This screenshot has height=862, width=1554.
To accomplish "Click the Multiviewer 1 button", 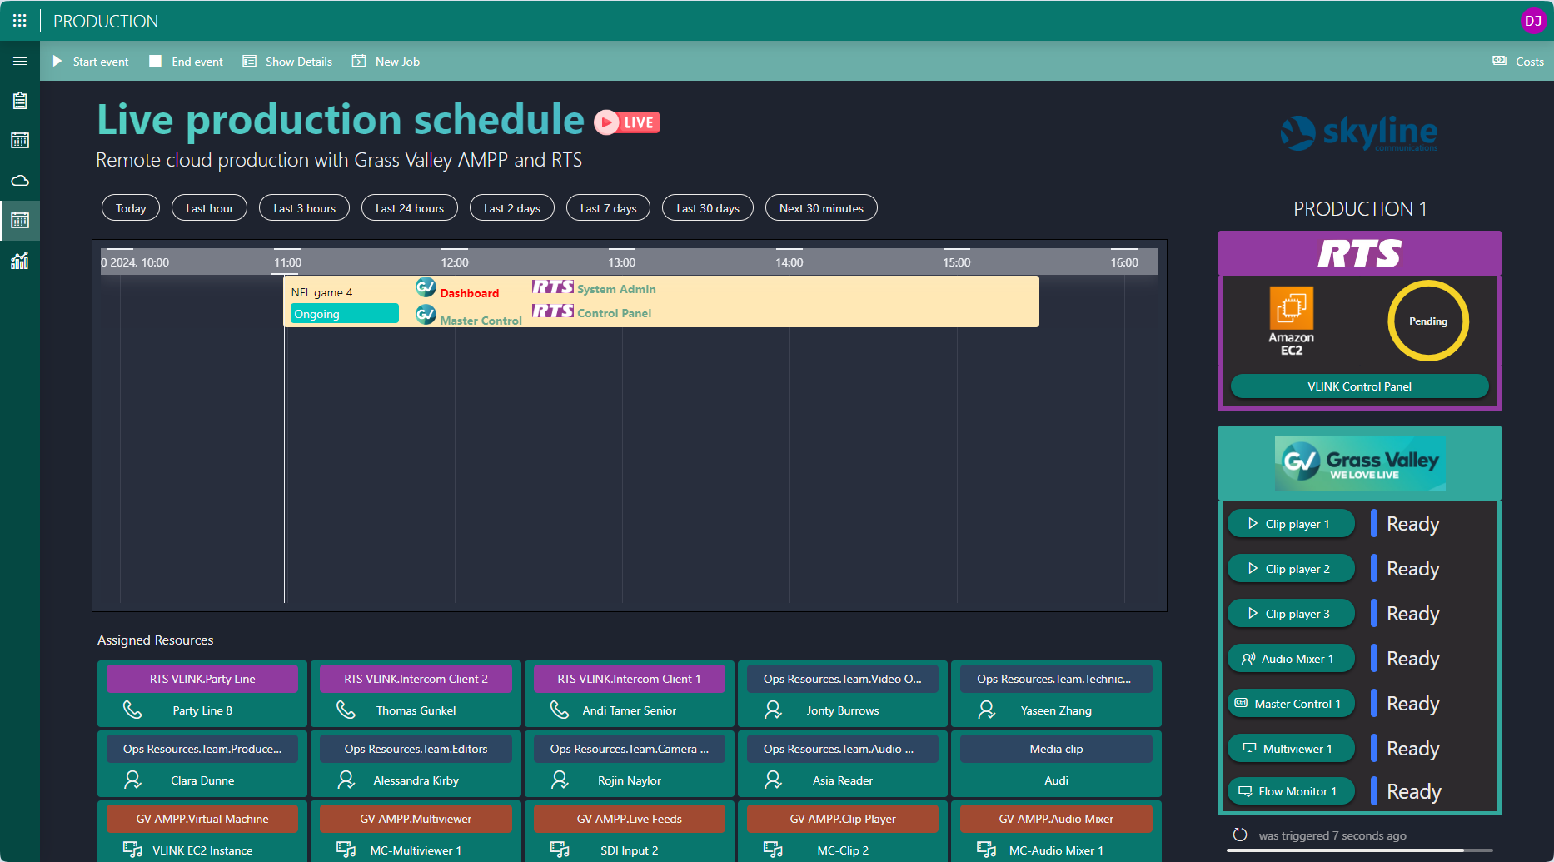I will [x=1291, y=749].
